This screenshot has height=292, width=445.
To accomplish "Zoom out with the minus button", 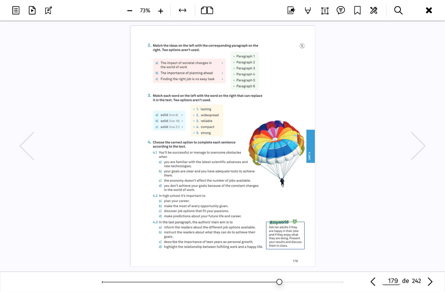I will 129,11.
